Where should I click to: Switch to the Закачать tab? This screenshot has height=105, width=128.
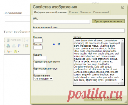pyautogui.click(x=85, y=12)
